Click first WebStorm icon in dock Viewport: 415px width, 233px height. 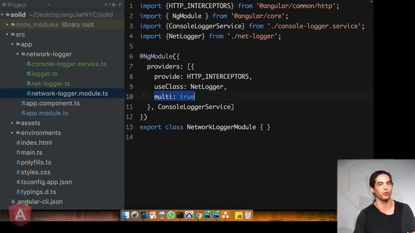tap(207, 216)
